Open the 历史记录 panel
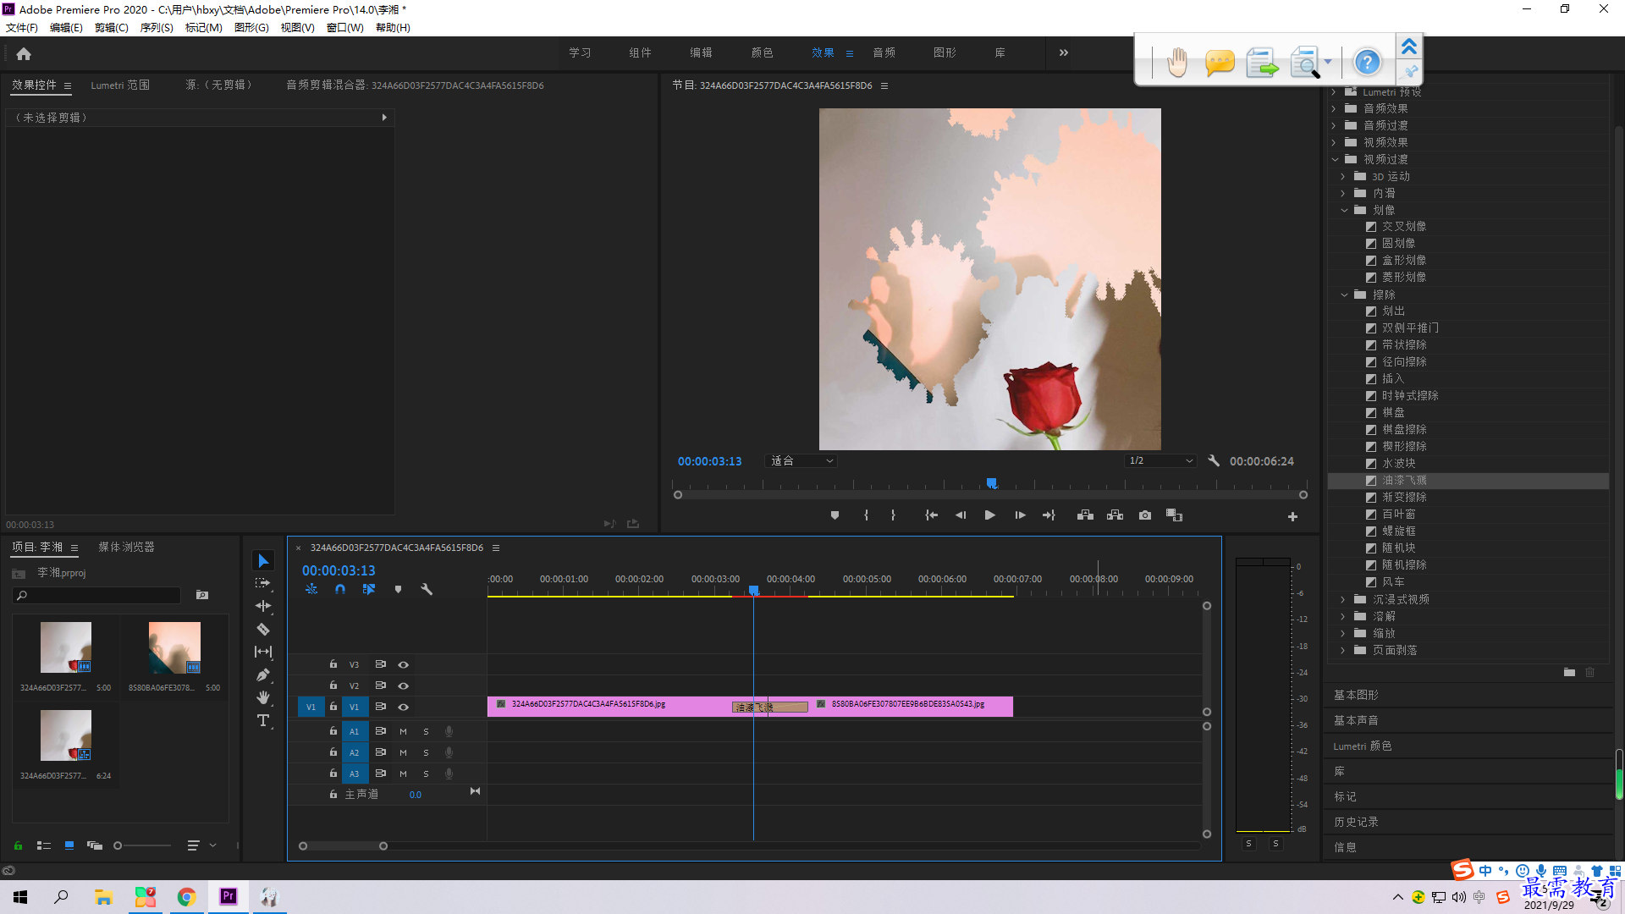 [x=1357, y=822]
